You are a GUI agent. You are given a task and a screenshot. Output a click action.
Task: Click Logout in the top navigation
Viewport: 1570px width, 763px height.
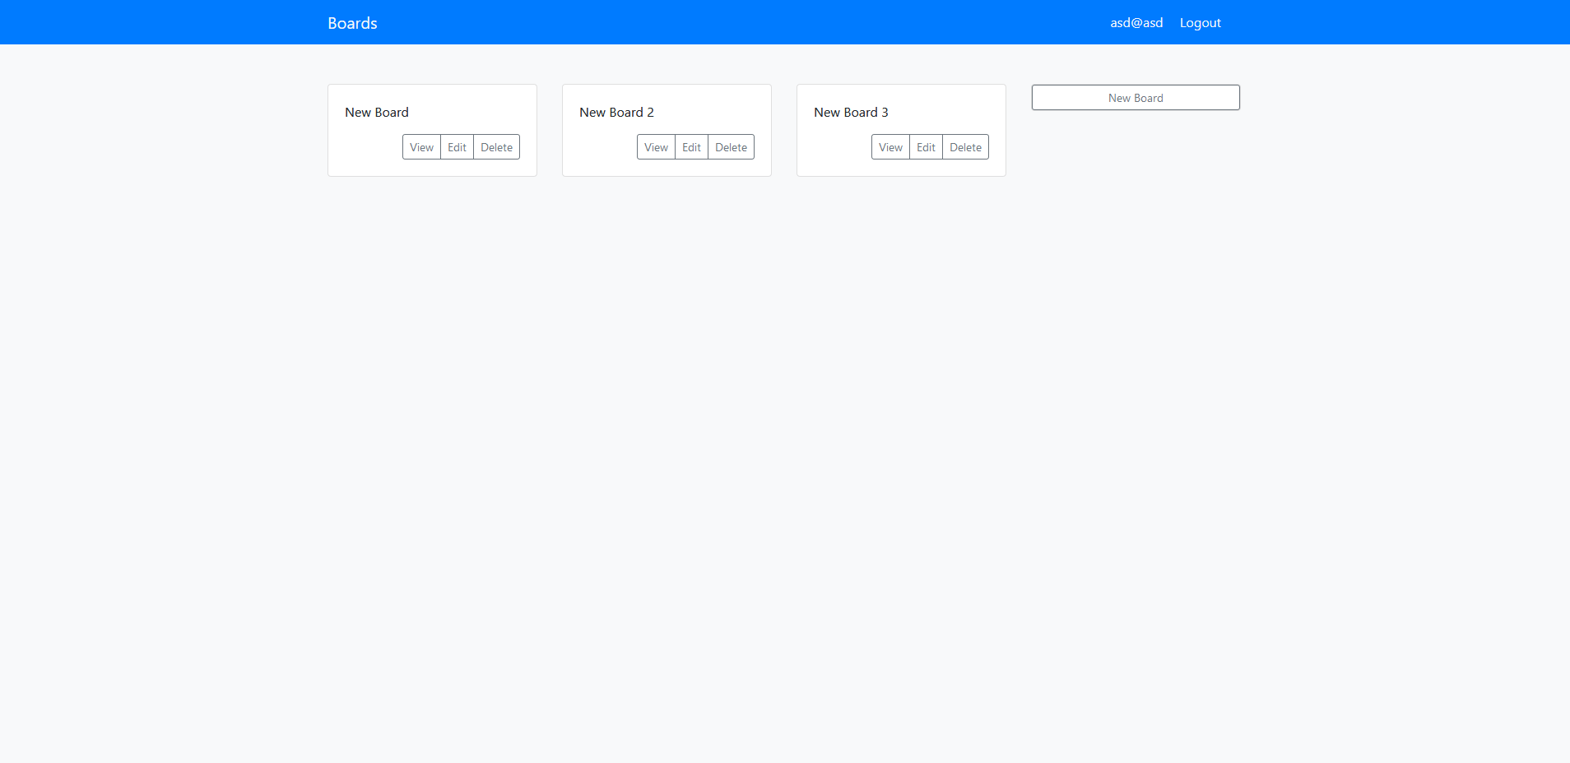pyautogui.click(x=1200, y=22)
